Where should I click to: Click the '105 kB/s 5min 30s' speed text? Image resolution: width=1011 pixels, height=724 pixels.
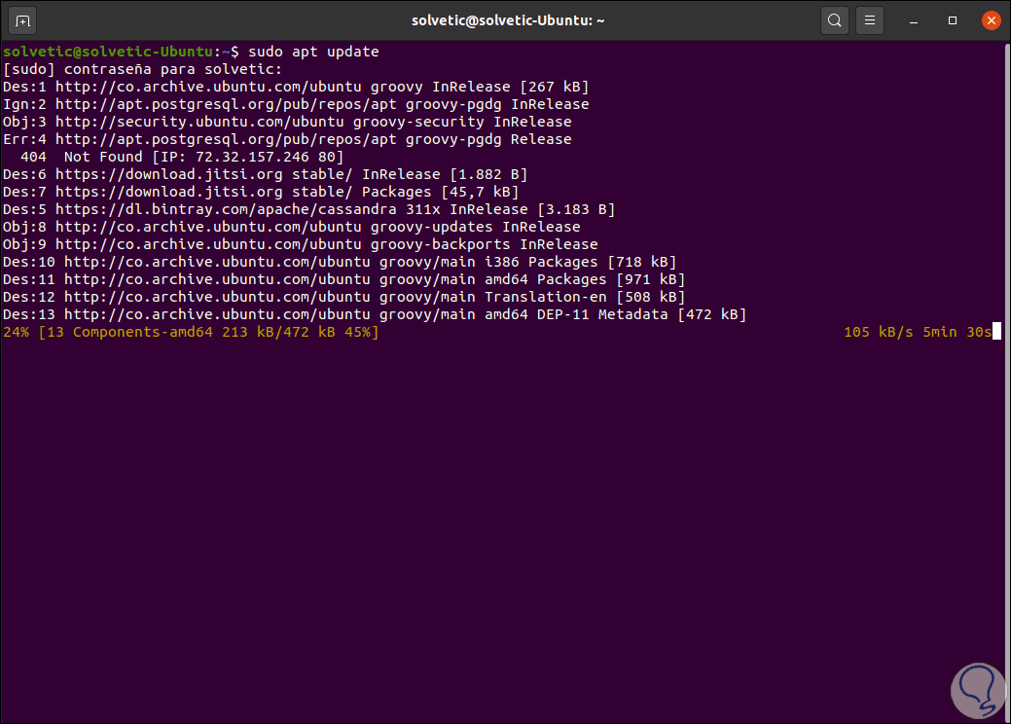(918, 332)
